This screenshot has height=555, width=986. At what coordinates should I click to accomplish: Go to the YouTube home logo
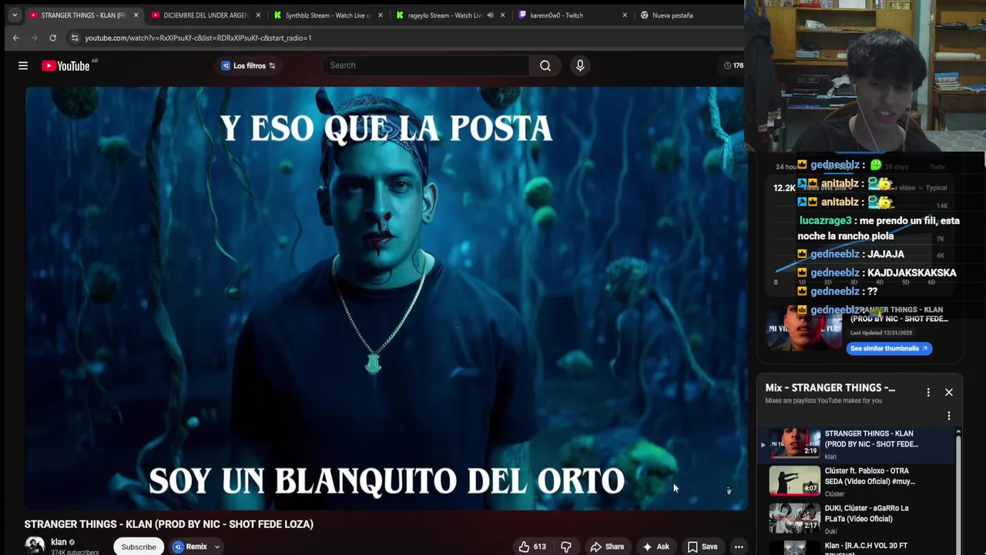[x=66, y=66]
